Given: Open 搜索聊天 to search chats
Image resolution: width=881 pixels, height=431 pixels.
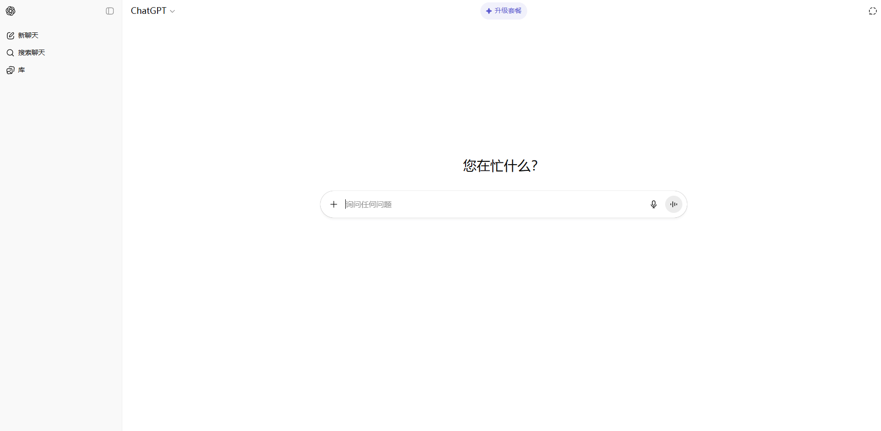Looking at the screenshot, I should pyautogui.click(x=32, y=53).
